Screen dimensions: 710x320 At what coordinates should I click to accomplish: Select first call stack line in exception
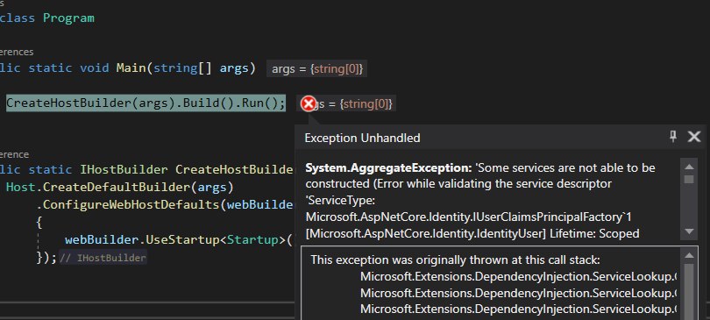tap(518, 276)
